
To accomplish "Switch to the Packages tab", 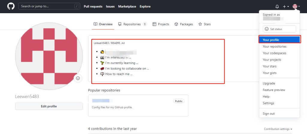I will pos(184,24).
